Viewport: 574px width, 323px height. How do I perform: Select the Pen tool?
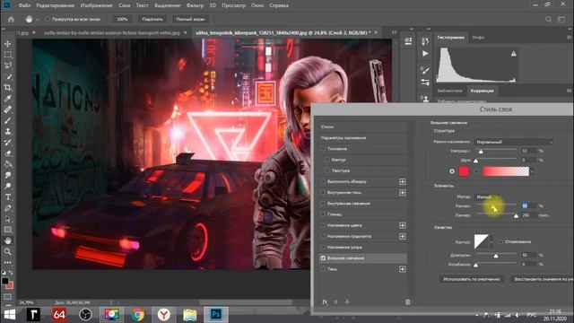(8, 208)
